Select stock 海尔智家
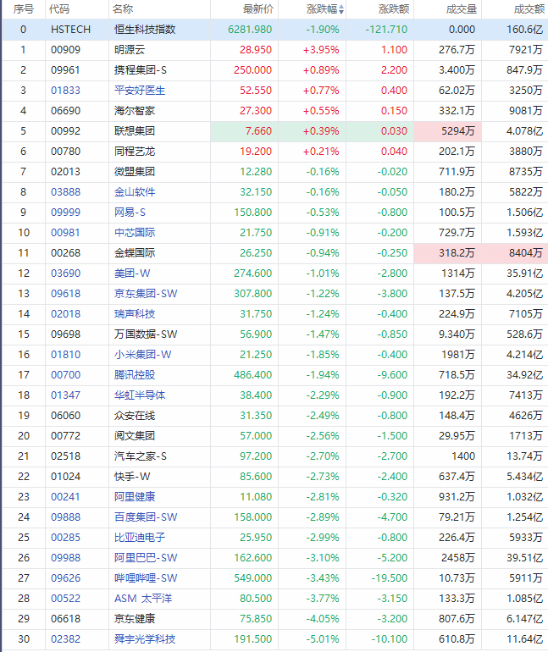 click(x=135, y=111)
